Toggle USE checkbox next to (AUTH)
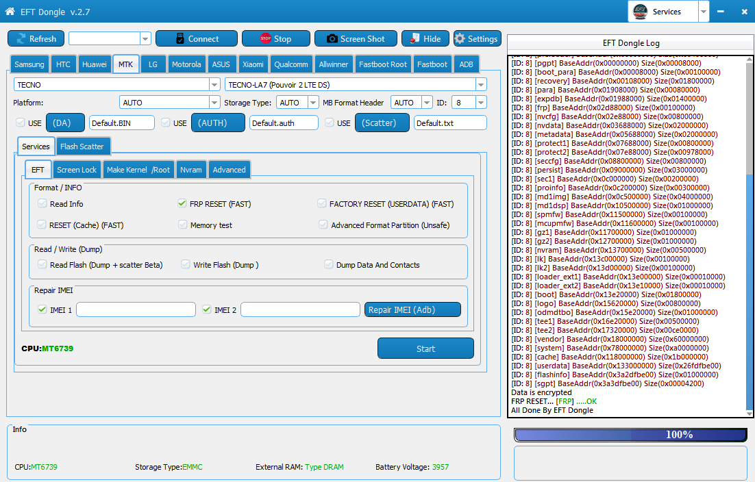 coord(166,123)
